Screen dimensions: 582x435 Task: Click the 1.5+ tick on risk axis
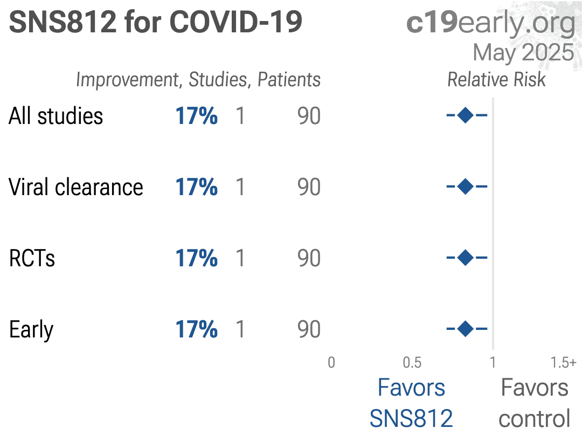(564, 363)
